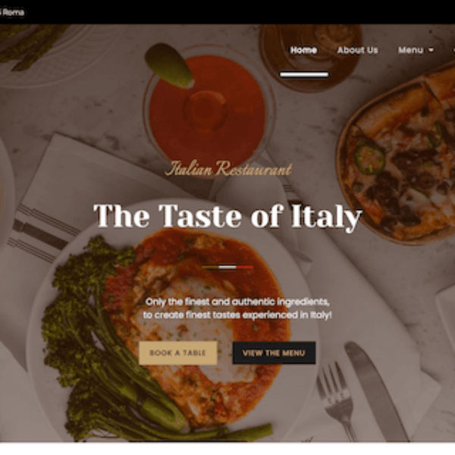Click the caret arrow beside Menu
The width and height of the screenshot is (455, 455).
pos(431,51)
